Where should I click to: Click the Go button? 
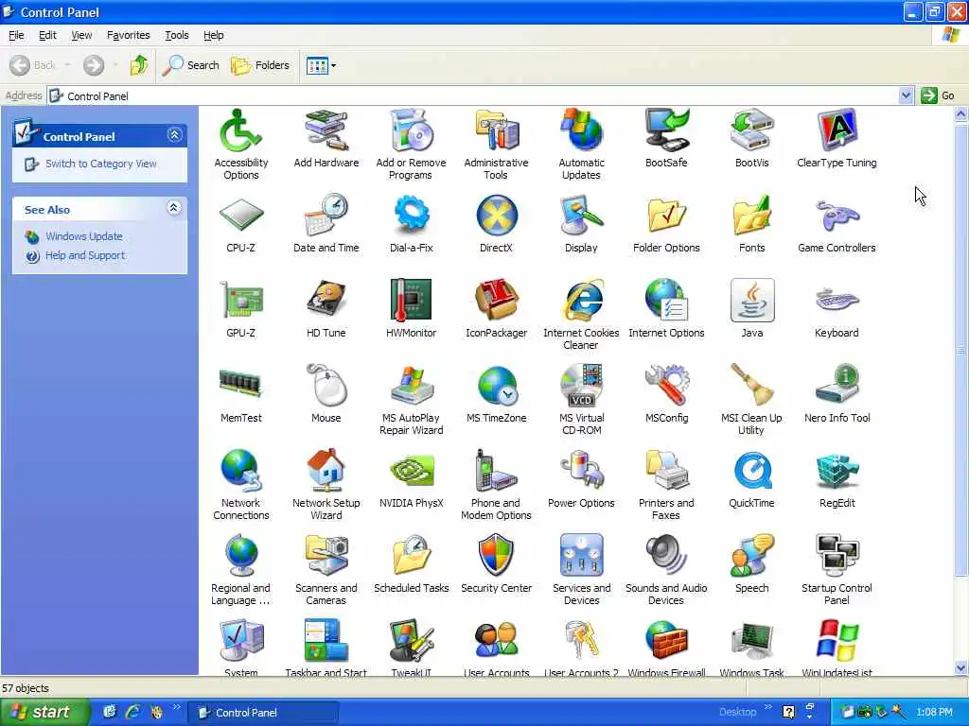(938, 95)
